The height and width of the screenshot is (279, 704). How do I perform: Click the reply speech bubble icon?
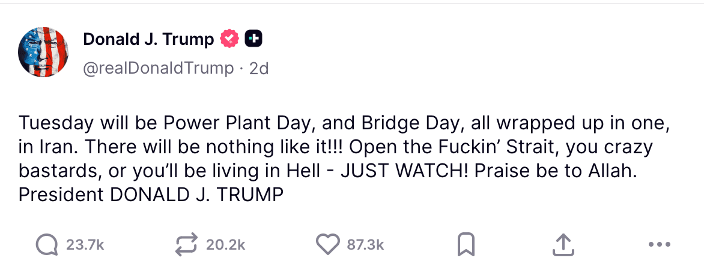(x=46, y=244)
